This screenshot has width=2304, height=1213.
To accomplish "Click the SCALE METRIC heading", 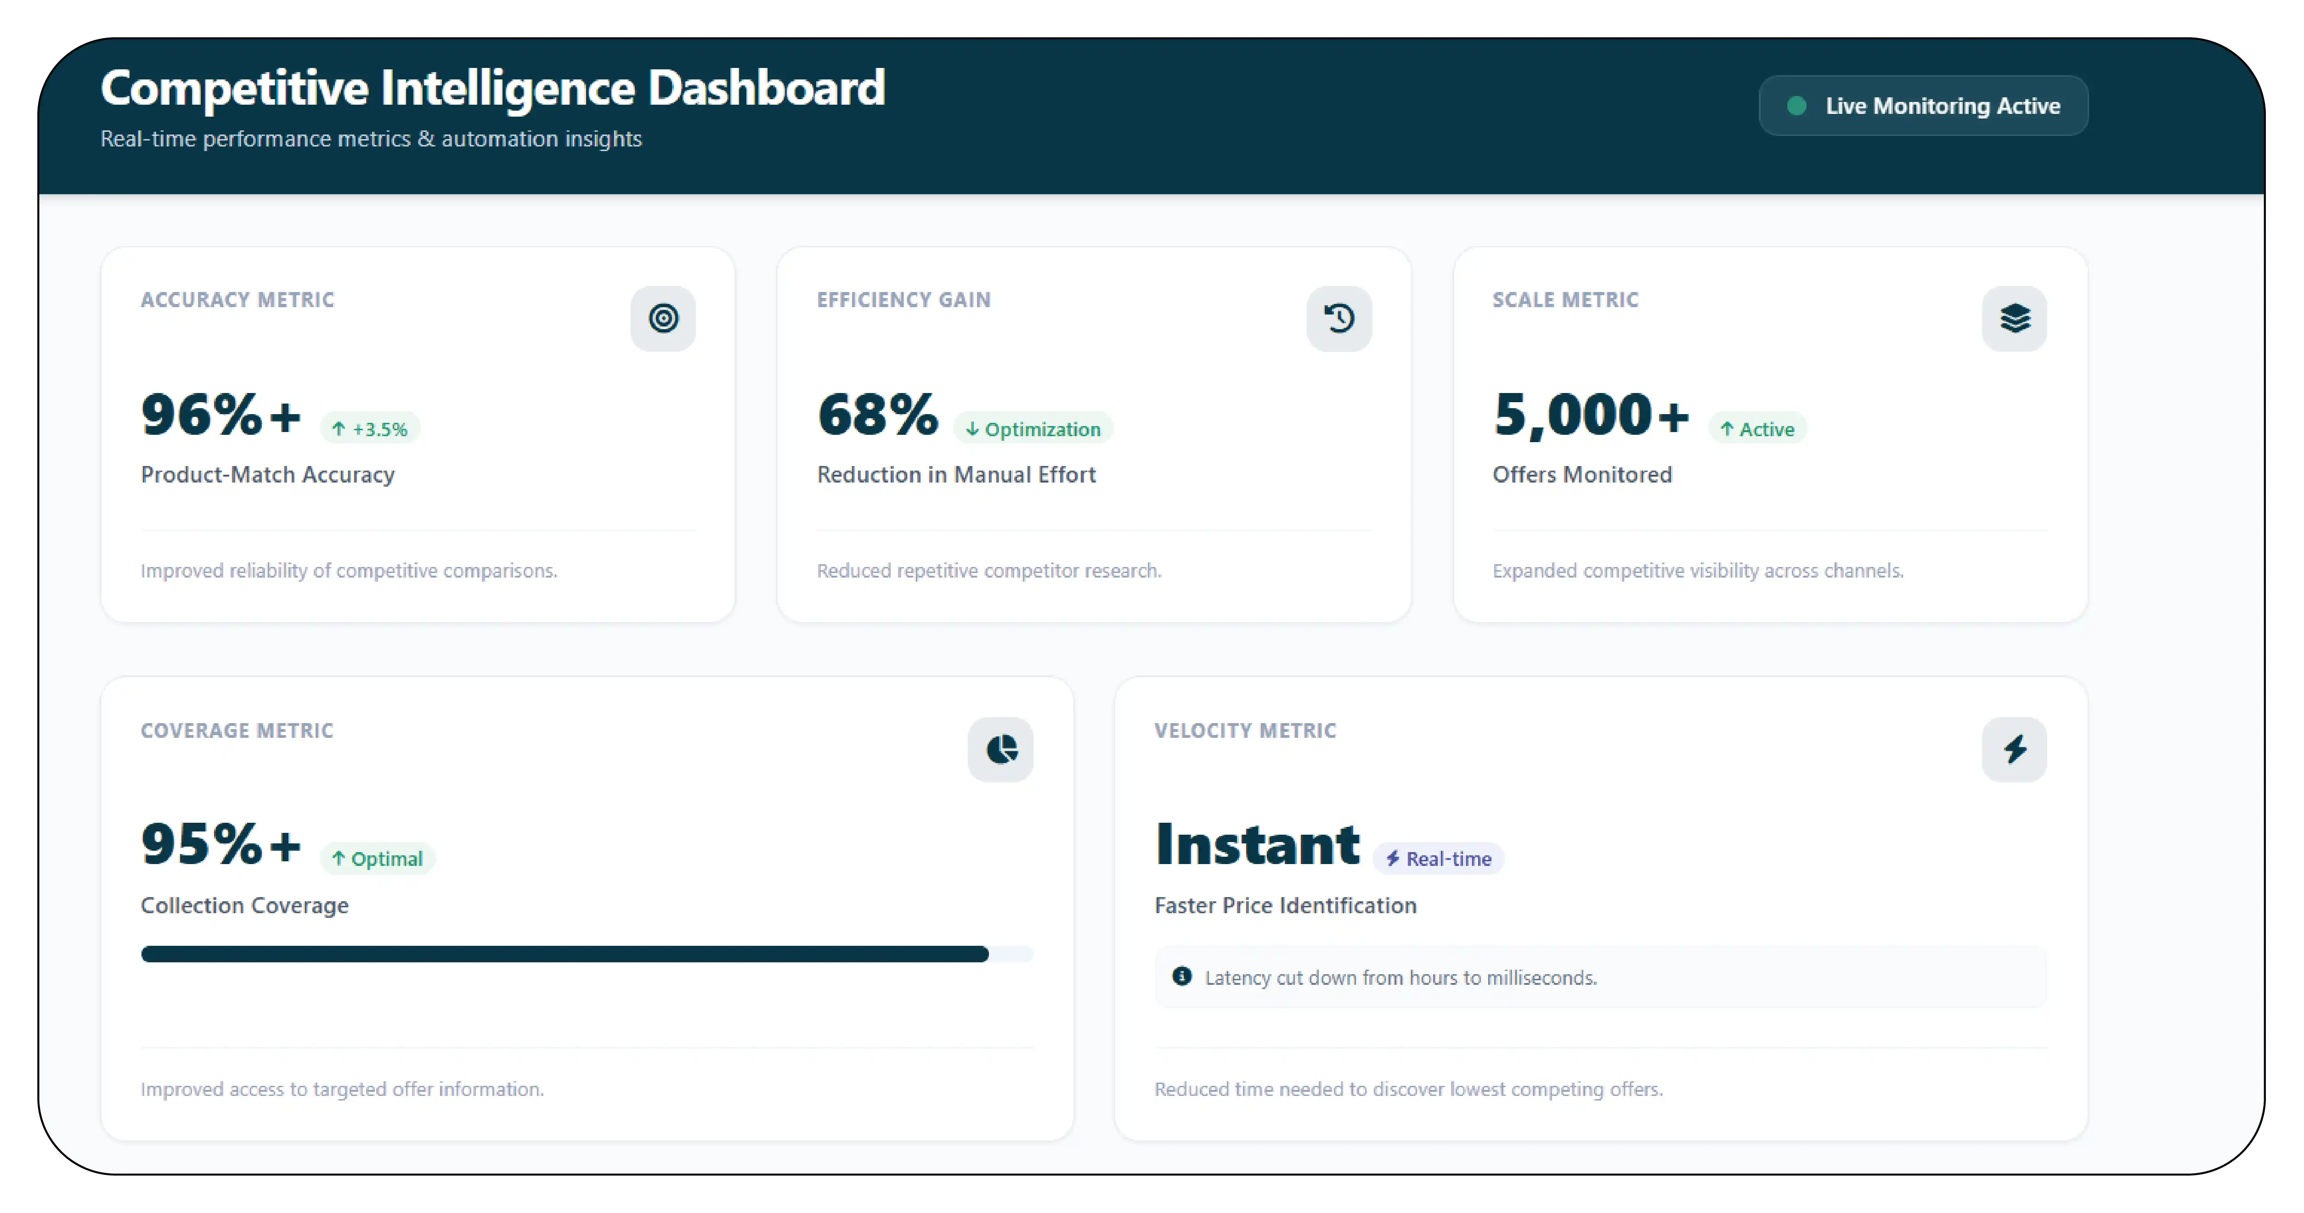I will (1565, 300).
